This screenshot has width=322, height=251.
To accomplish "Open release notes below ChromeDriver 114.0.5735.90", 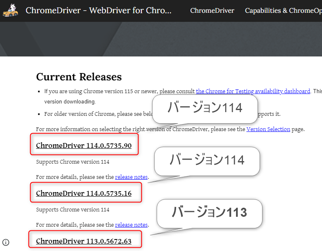I will (x=131, y=177).
